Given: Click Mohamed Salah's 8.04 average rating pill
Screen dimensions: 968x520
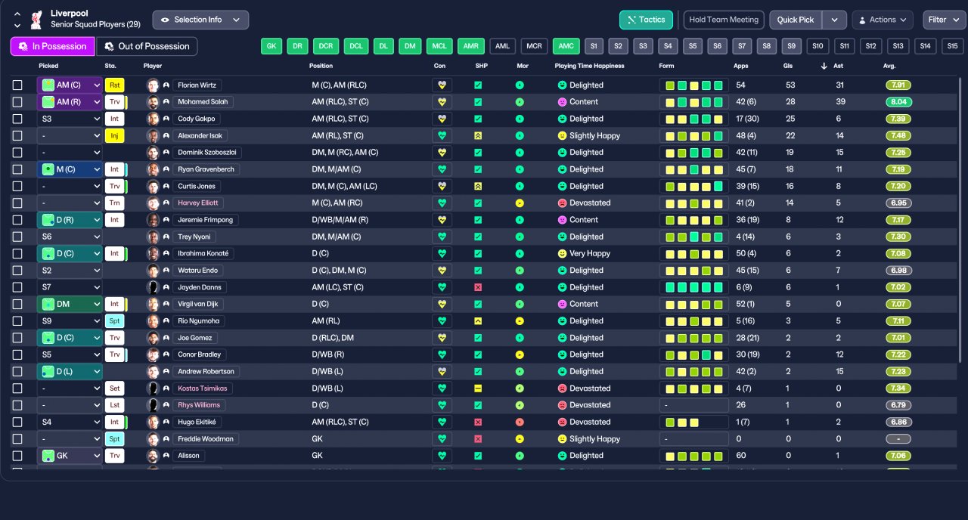Looking at the screenshot, I should (x=898, y=101).
